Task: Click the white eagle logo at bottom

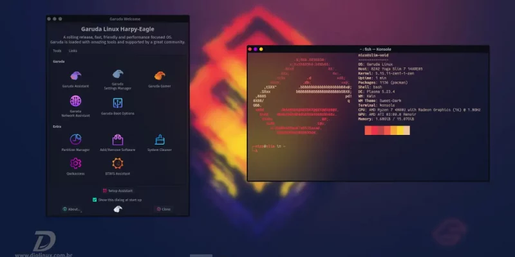Action: click(x=118, y=209)
